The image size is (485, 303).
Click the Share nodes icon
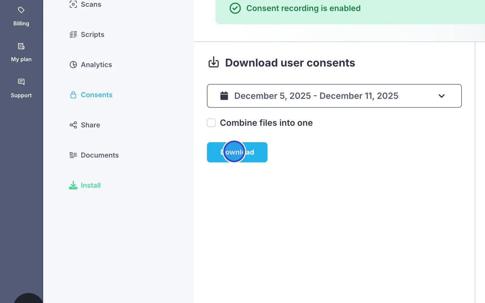tap(73, 125)
